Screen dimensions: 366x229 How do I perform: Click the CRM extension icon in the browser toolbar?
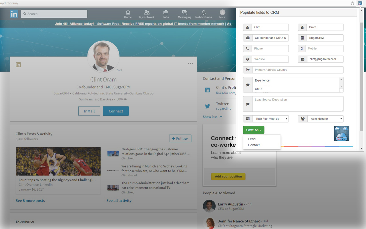[360, 3]
